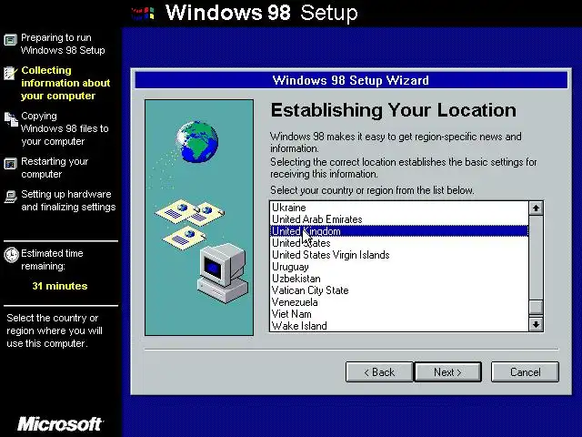
Task: Click the Restarting your computer step icon
Action: coord(10,164)
